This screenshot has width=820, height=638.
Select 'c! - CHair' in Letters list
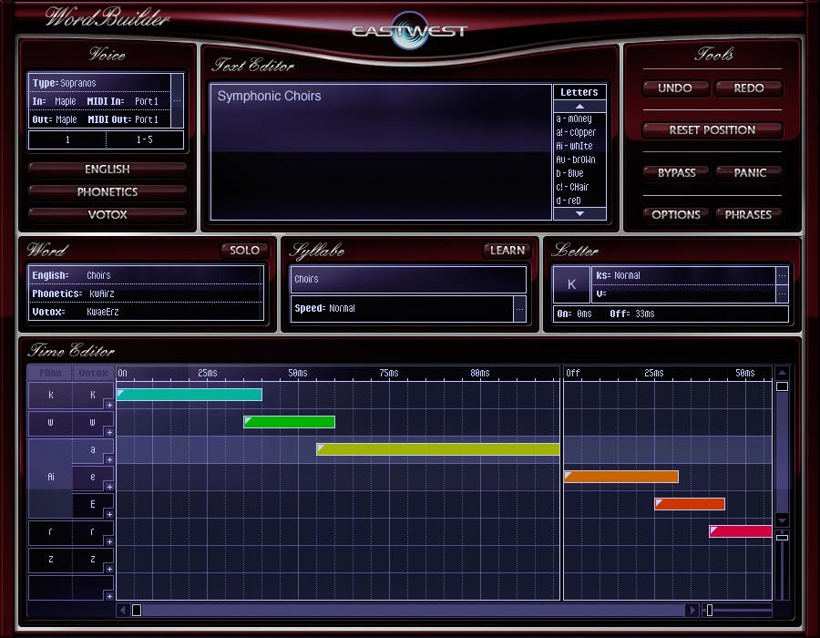pyautogui.click(x=572, y=187)
